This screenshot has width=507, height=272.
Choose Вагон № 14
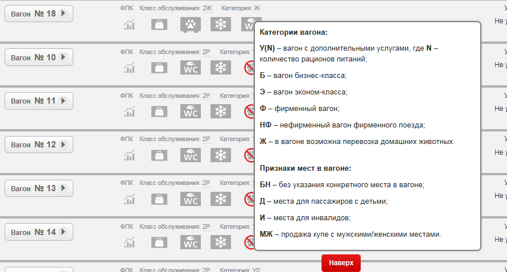(x=39, y=232)
